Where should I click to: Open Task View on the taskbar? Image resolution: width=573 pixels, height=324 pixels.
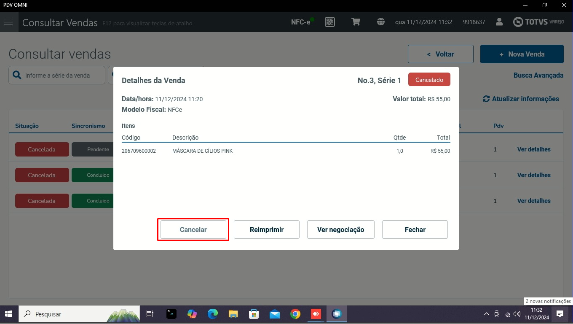click(x=150, y=314)
